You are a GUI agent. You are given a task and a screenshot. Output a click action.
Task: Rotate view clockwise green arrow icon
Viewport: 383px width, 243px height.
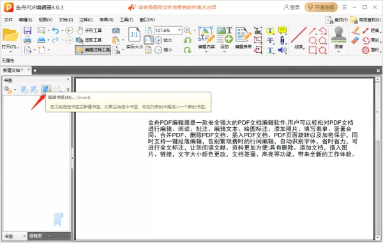188,50
